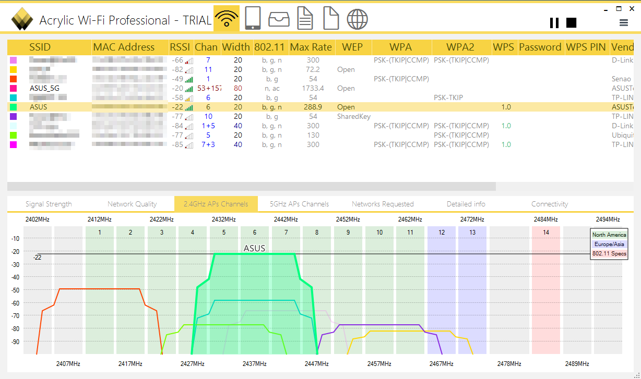
Task: Open the Wi-Fi networks scanner view
Action: tap(227, 19)
